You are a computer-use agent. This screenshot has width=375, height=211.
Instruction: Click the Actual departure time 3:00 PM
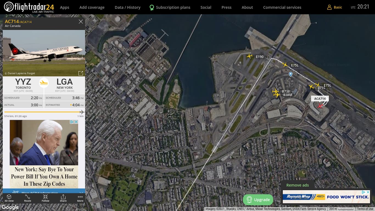coord(36,105)
